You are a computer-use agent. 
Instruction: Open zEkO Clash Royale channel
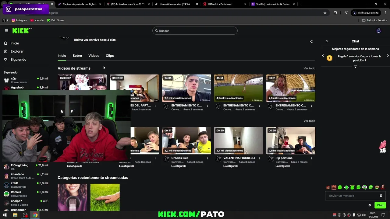pos(26,185)
